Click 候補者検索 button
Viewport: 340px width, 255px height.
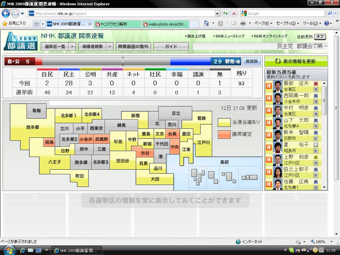(x=93, y=46)
